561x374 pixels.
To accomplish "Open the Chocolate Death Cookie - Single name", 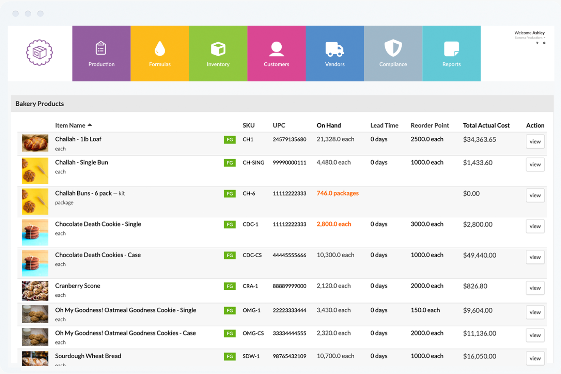I will click(98, 224).
